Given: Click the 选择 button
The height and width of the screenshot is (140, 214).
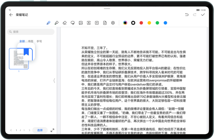Looking at the screenshot, I should (x=40, y=130).
